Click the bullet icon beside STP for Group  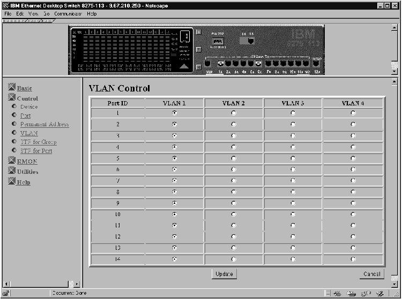click(x=13, y=142)
